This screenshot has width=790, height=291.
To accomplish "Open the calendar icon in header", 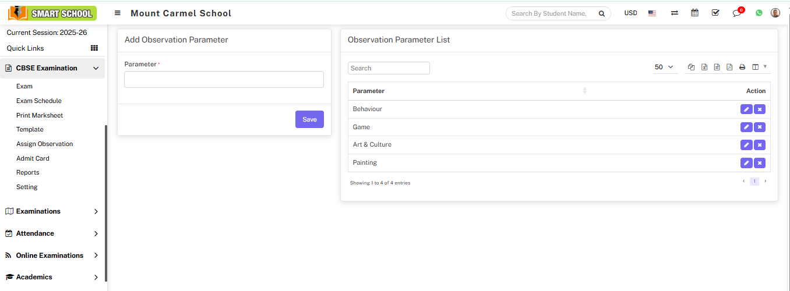I will [x=694, y=13].
